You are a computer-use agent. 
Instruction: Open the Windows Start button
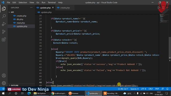[3, 93]
